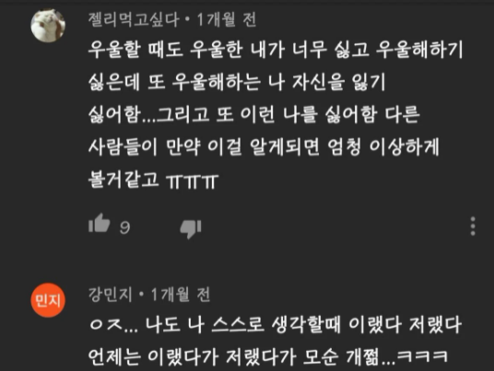Click the orange 민지 profile avatar
Viewport: 494px width, 371px height.
click(48, 300)
